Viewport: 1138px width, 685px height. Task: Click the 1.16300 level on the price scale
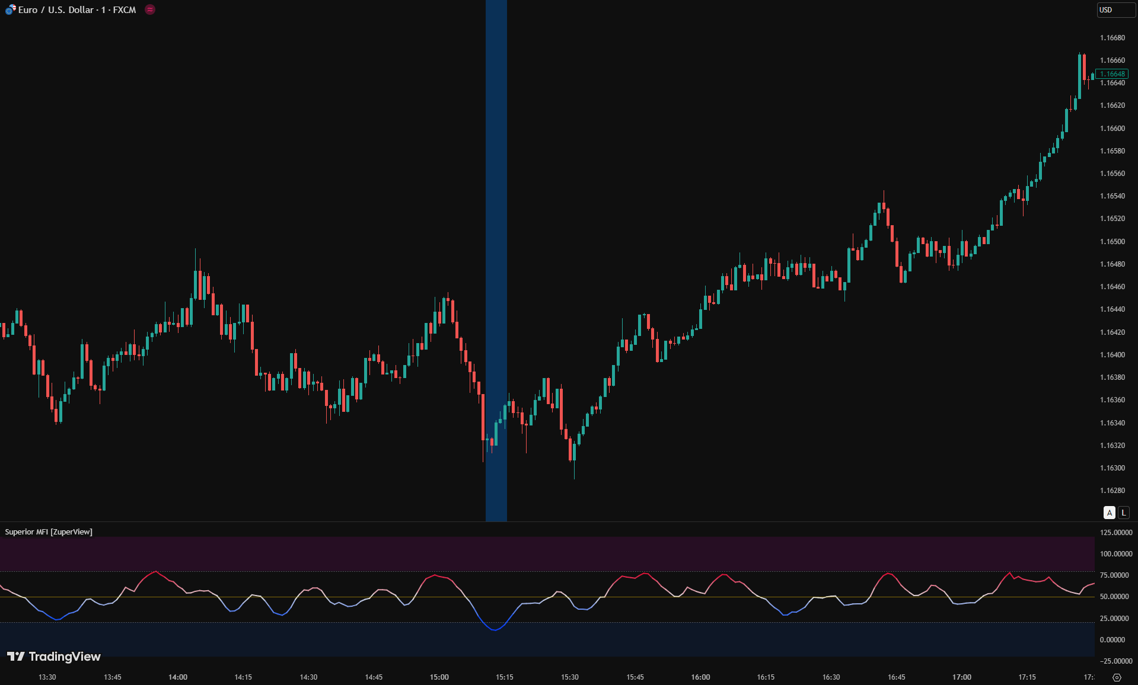click(1113, 468)
